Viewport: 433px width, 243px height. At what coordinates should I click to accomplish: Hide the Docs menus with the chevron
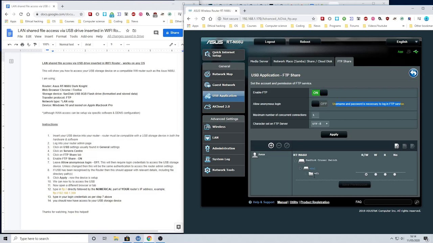(x=182, y=45)
